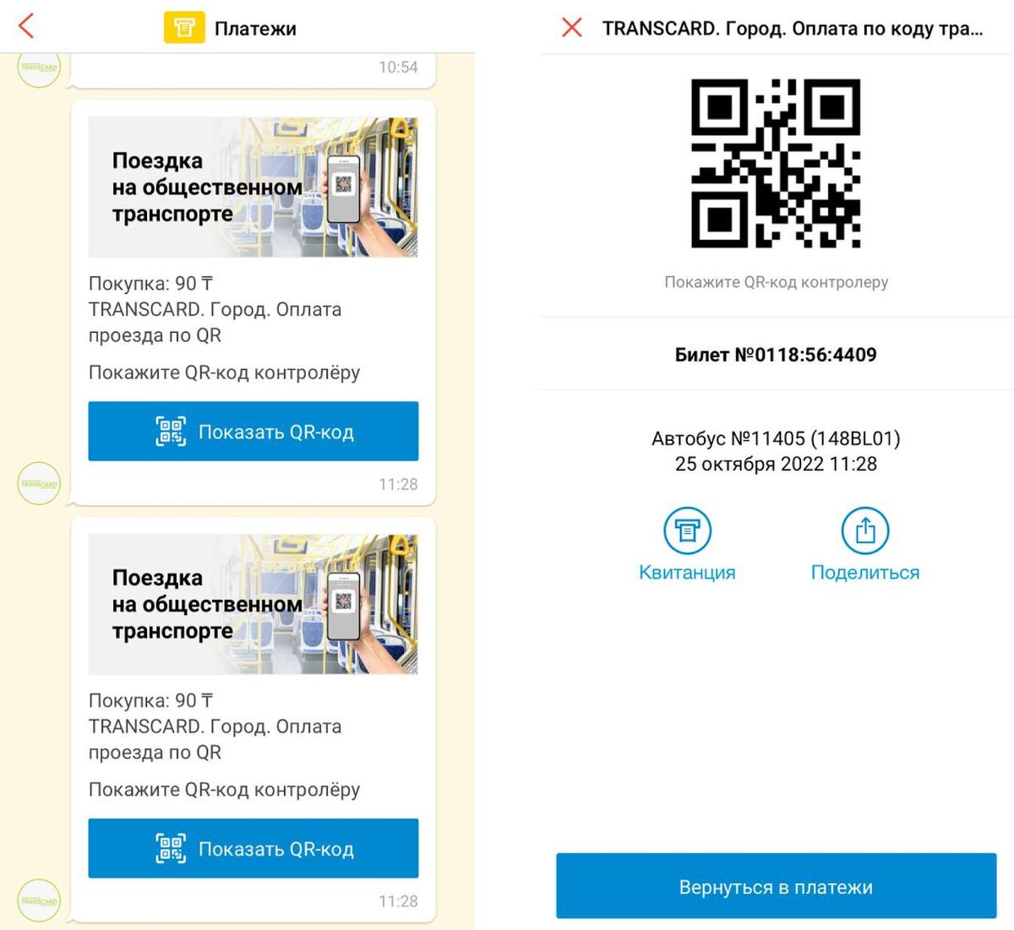Image resolution: width=1014 pixels, height=930 pixels.
Task: Select the Билет №0118:56:4409 text
Action: 776,355
